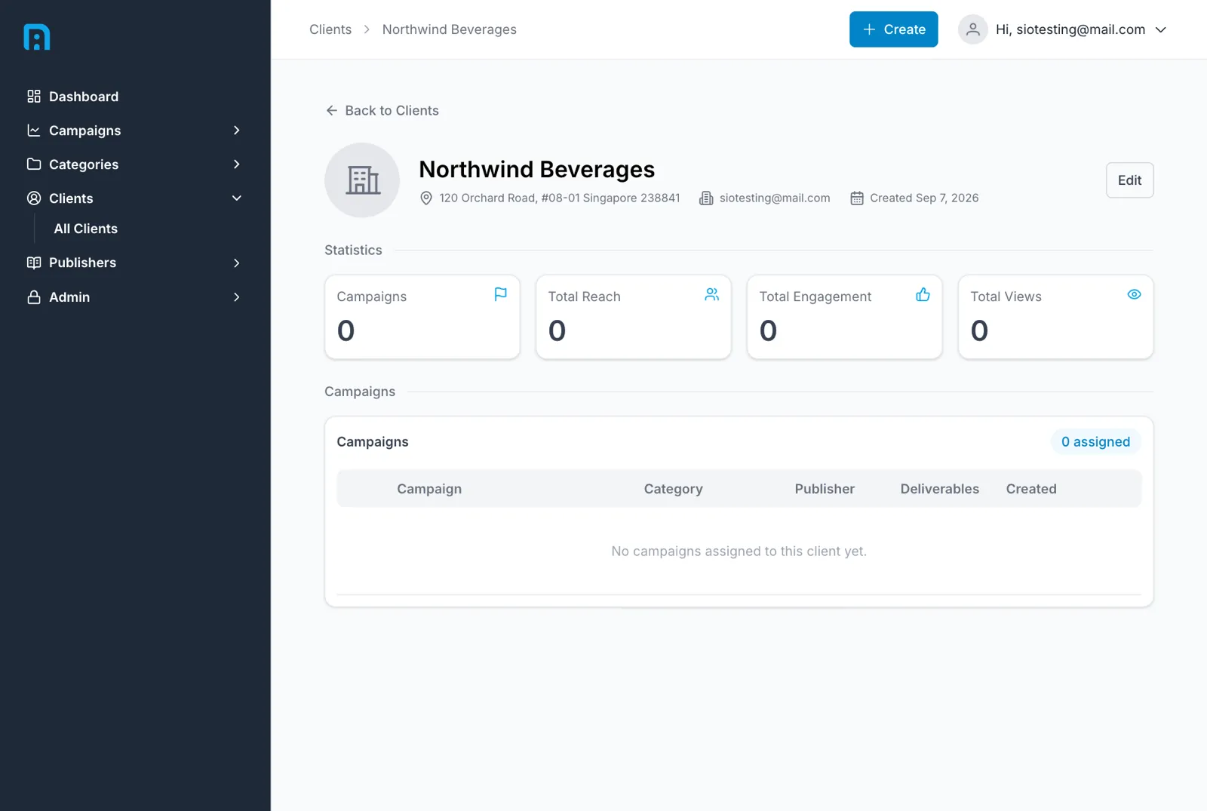The width and height of the screenshot is (1207, 811).
Task: Click the Total Reach card label
Action: pyautogui.click(x=584, y=296)
